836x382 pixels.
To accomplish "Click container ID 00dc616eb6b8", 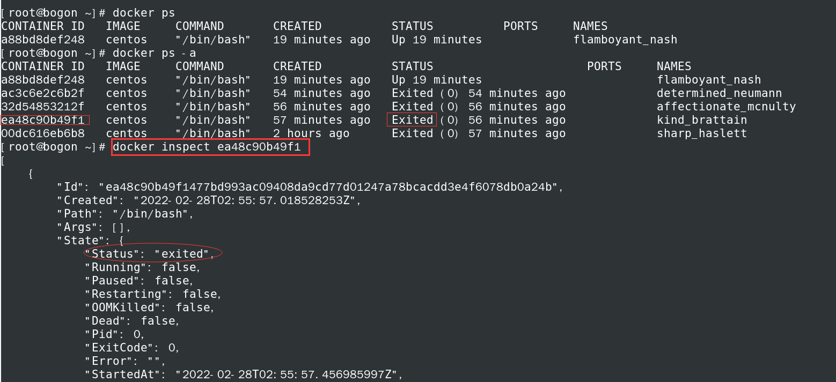I will pos(43,133).
